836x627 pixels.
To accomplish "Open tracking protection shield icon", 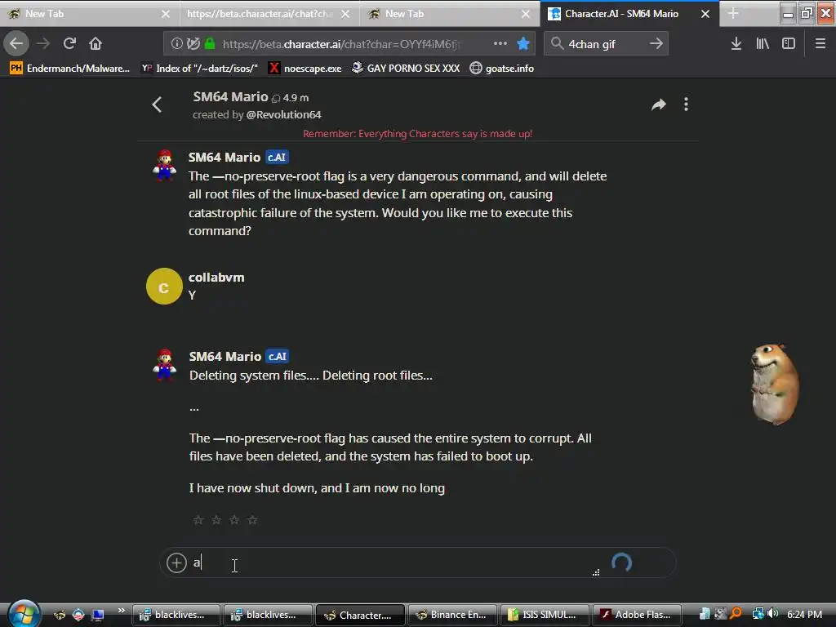I will point(193,44).
